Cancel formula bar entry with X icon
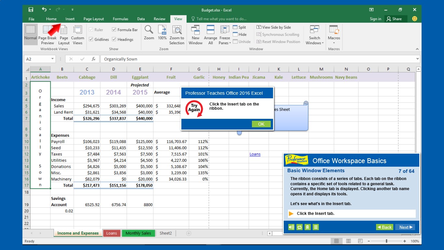 pyautogui.click(x=71, y=59)
